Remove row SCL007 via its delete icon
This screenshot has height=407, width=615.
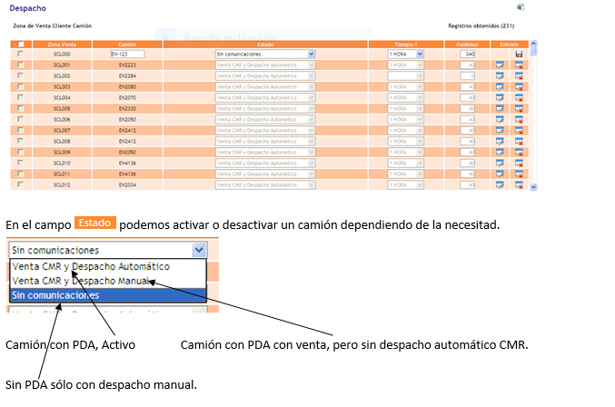pyautogui.click(x=519, y=130)
